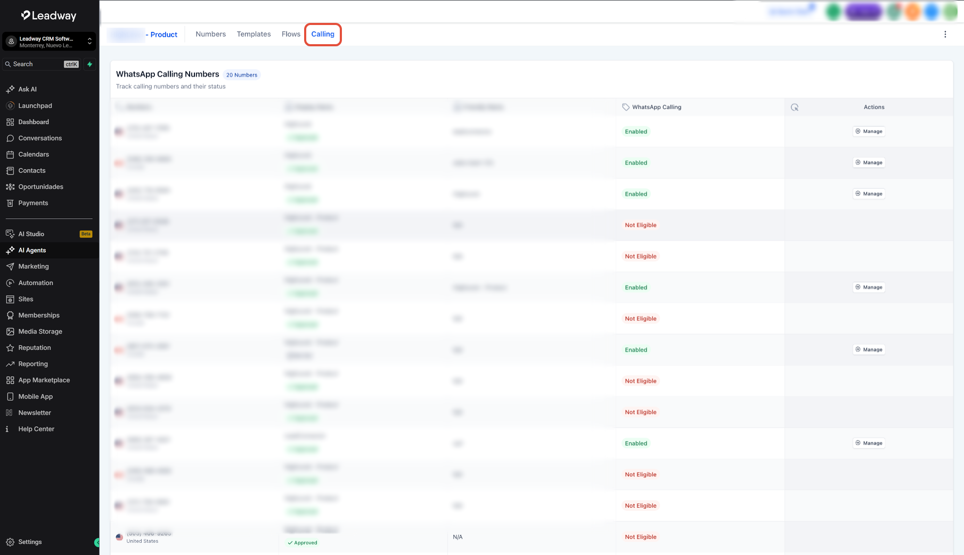Click the sidebar Search field

(x=42, y=64)
